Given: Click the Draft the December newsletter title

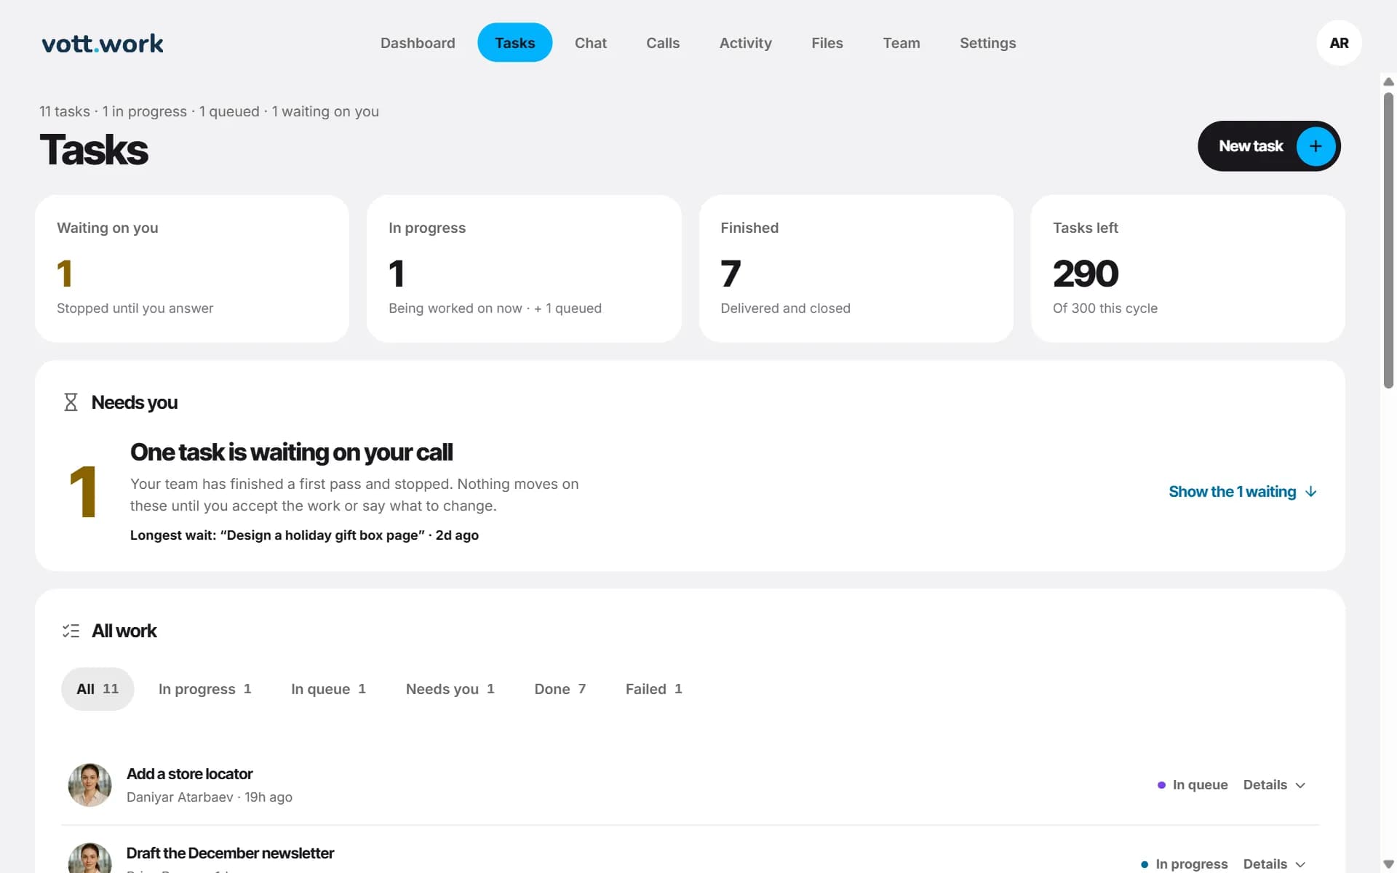Looking at the screenshot, I should click(230, 853).
